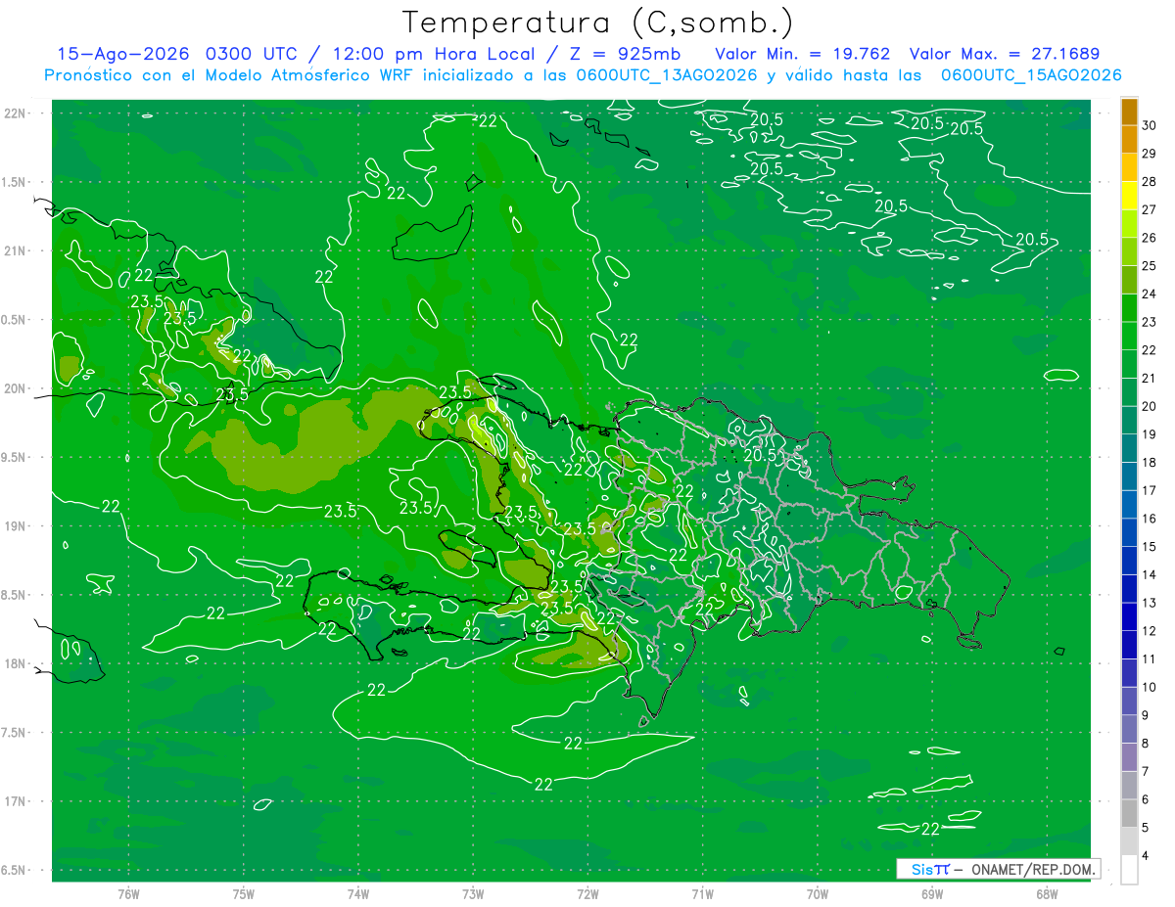
Task: Click the 'Valor Max. = 27.1689' text
Action: point(1004,54)
